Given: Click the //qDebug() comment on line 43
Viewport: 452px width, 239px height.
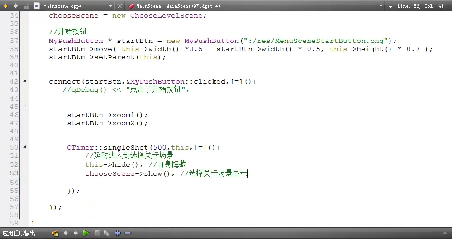Looking at the screenshot, I should 126,89.
